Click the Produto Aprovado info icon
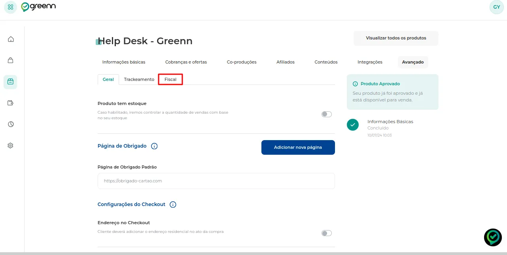The height and width of the screenshot is (255, 507). pos(355,84)
